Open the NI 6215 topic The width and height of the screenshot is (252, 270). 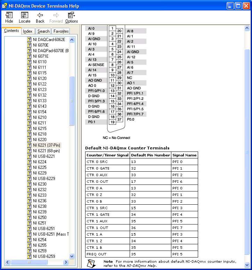[40, 129]
